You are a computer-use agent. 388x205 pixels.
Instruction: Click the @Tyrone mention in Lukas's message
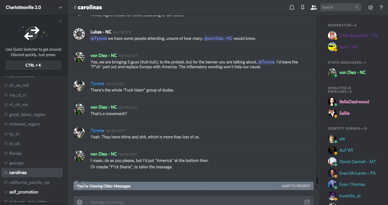[99, 39]
